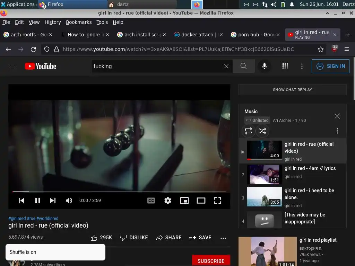Play girl in red - i need to be alone
The width and height of the screenshot is (355, 266).
(x=293, y=198)
